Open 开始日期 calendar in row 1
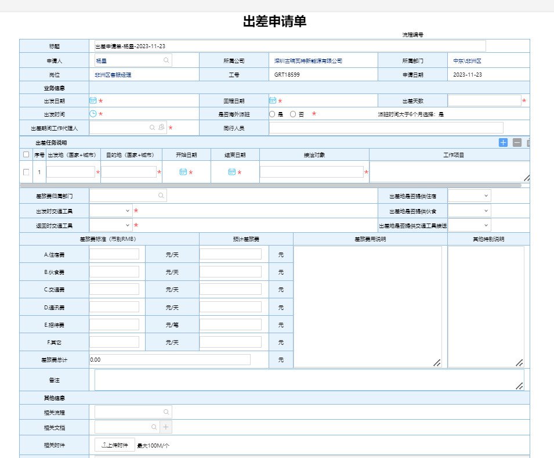 coord(183,172)
